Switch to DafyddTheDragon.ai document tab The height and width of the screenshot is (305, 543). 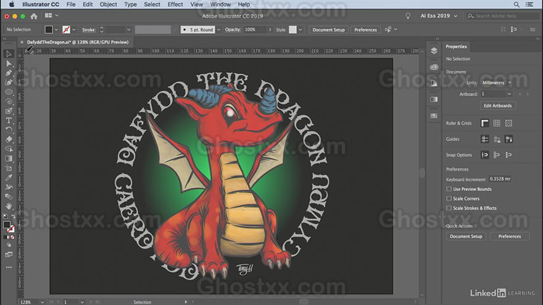78,42
